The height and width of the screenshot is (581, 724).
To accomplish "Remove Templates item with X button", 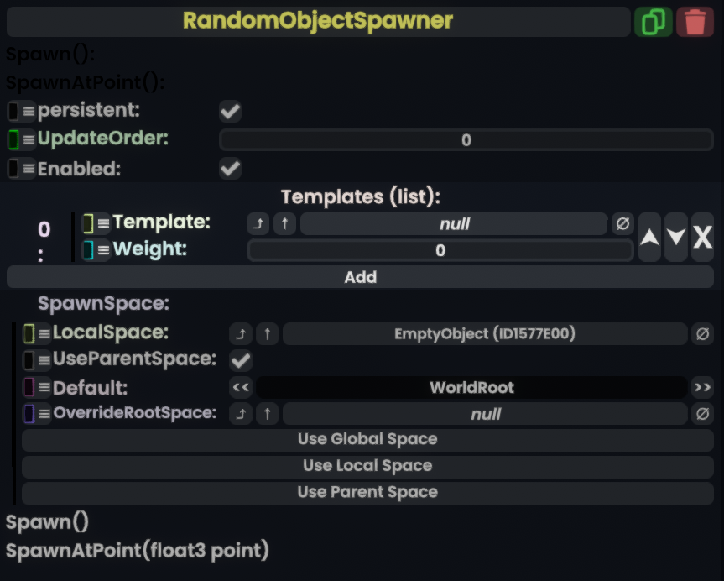I will click(x=702, y=238).
